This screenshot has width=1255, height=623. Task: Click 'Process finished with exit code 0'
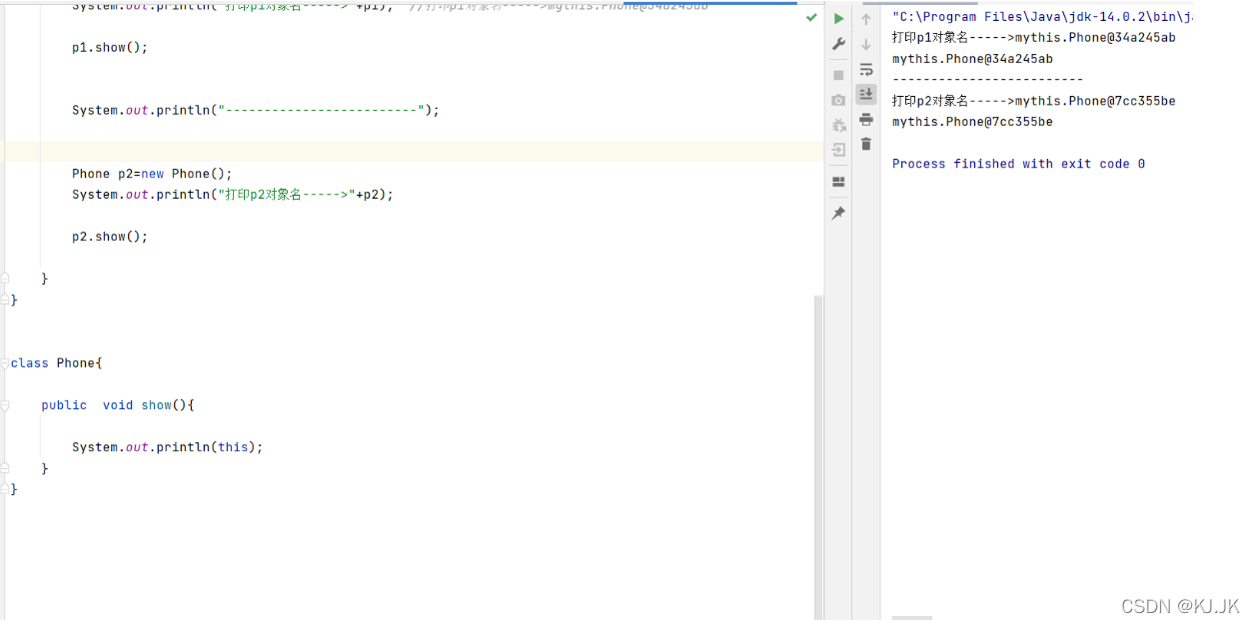point(1018,164)
